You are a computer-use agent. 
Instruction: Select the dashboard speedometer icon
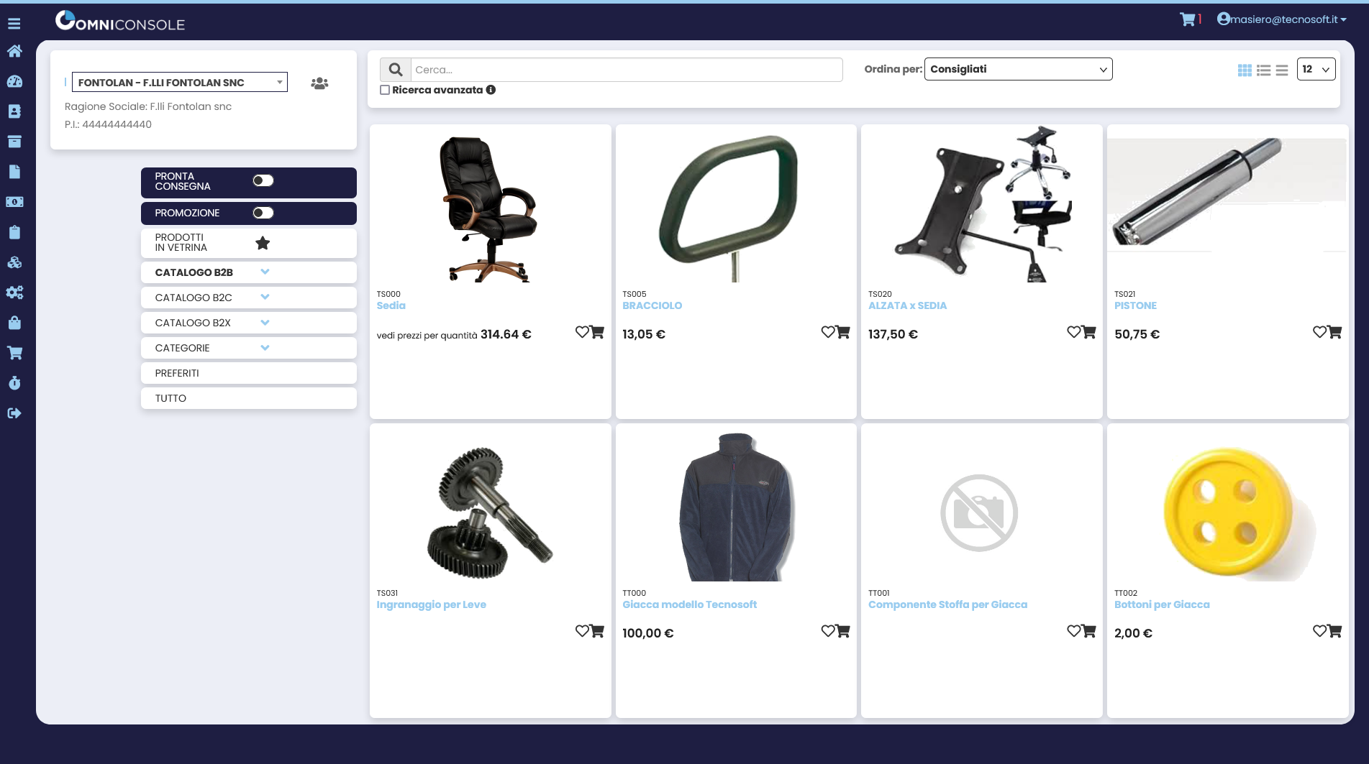(14, 81)
